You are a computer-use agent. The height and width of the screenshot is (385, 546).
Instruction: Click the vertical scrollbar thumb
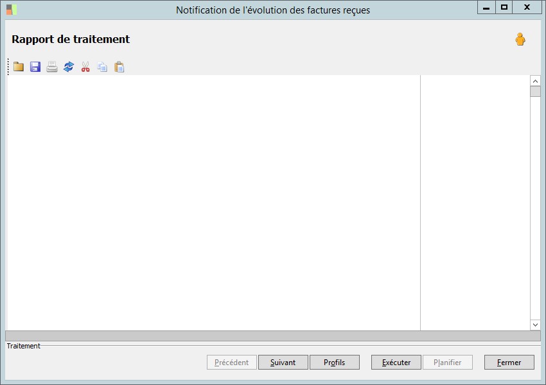[x=535, y=92]
